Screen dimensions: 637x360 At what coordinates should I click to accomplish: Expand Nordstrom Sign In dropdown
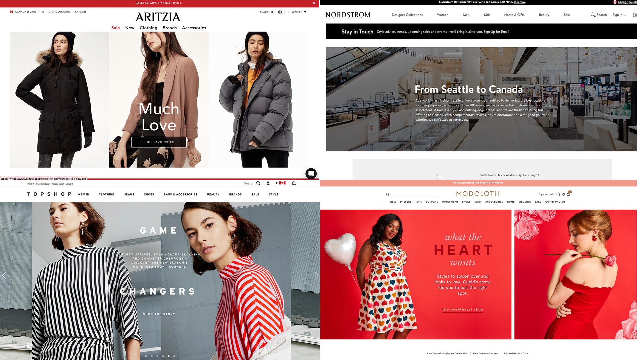(619, 15)
